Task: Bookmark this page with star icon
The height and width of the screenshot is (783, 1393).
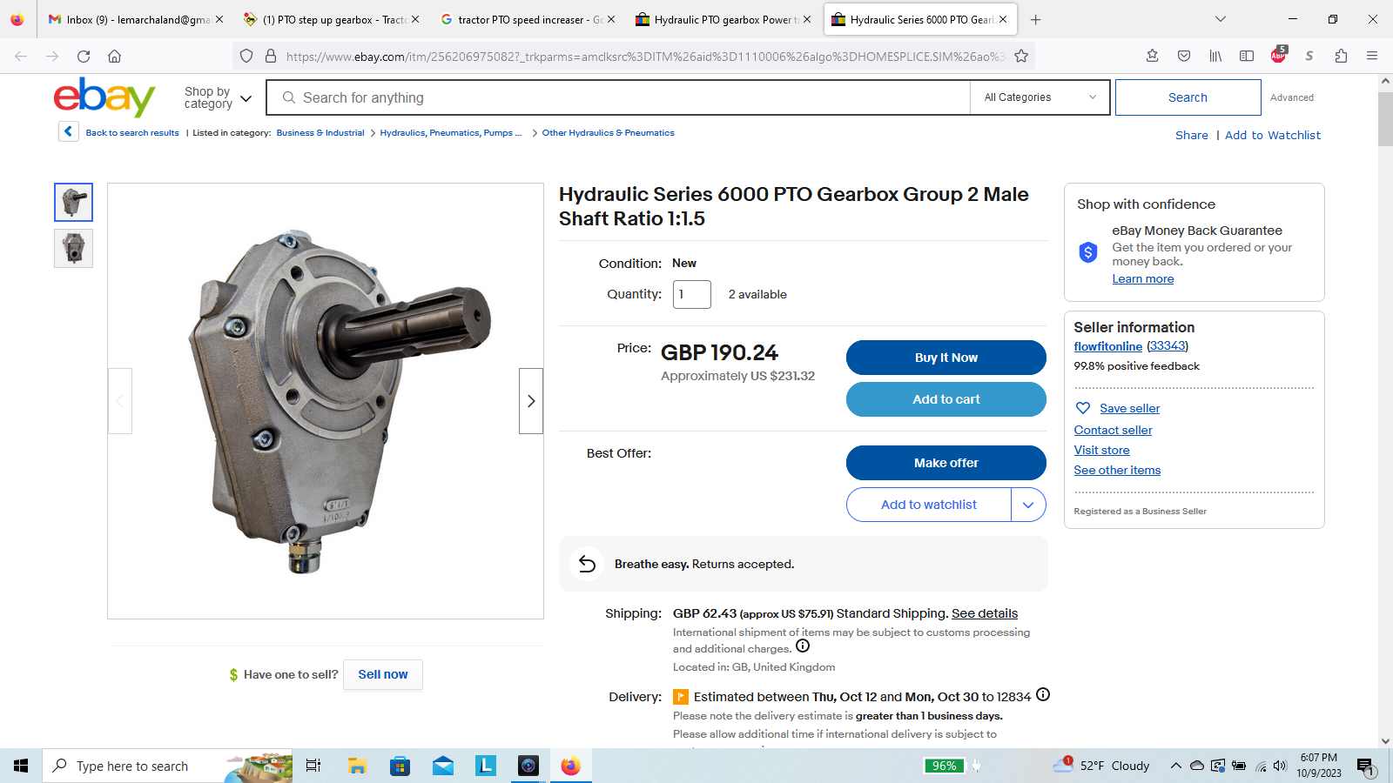Action: (1021, 57)
